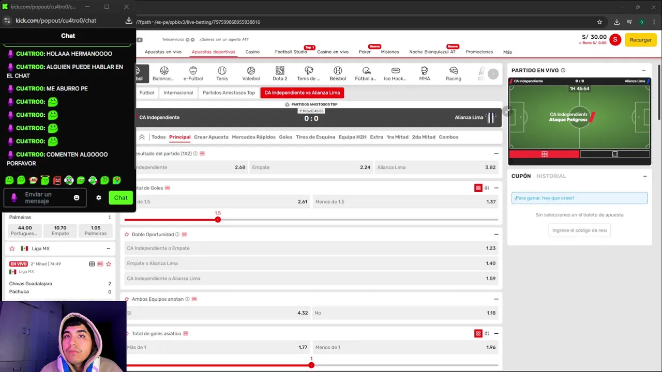The width and height of the screenshot is (662, 372).
Task: Bet on Empate at 2.24
Action: [x=311, y=167]
